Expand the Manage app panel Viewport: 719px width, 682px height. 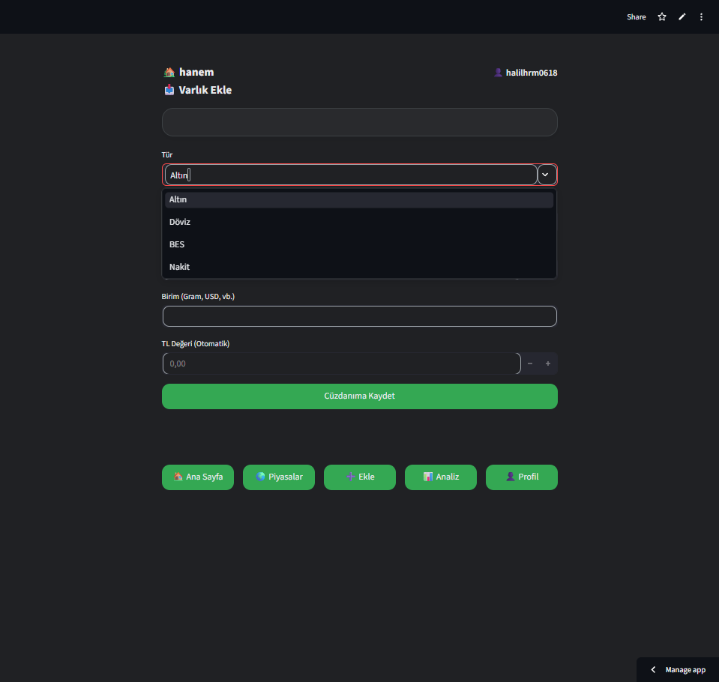pos(678,669)
